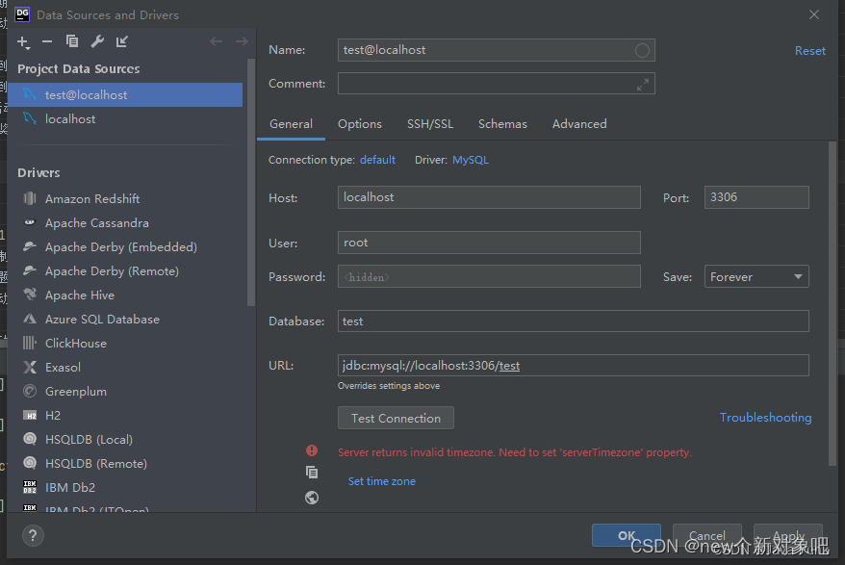The width and height of the screenshot is (845, 565).
Task: Focus the User input field
Action: (489, 243)
